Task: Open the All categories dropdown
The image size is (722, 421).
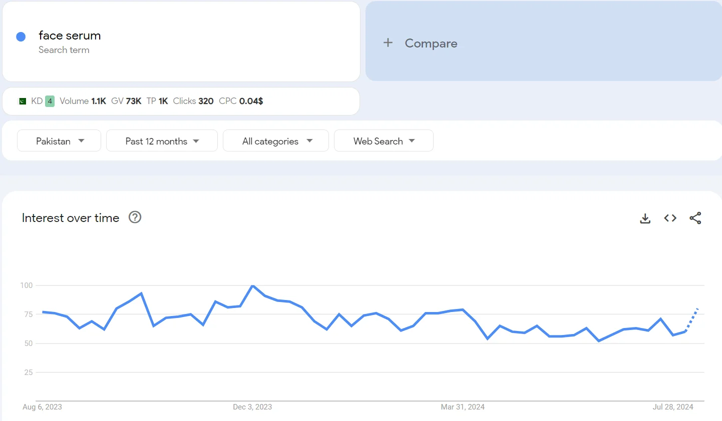Action: pos(275,140)
